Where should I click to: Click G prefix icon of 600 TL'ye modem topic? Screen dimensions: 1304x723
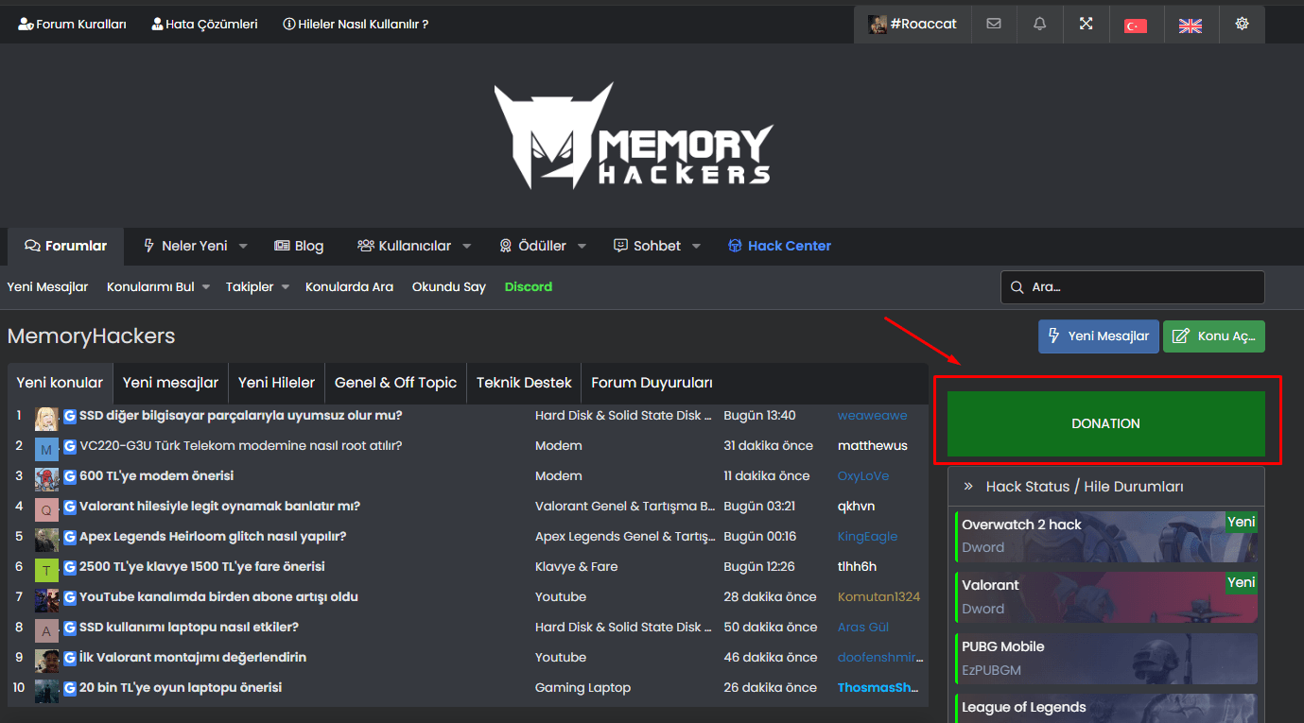click(x=70, y=476)
